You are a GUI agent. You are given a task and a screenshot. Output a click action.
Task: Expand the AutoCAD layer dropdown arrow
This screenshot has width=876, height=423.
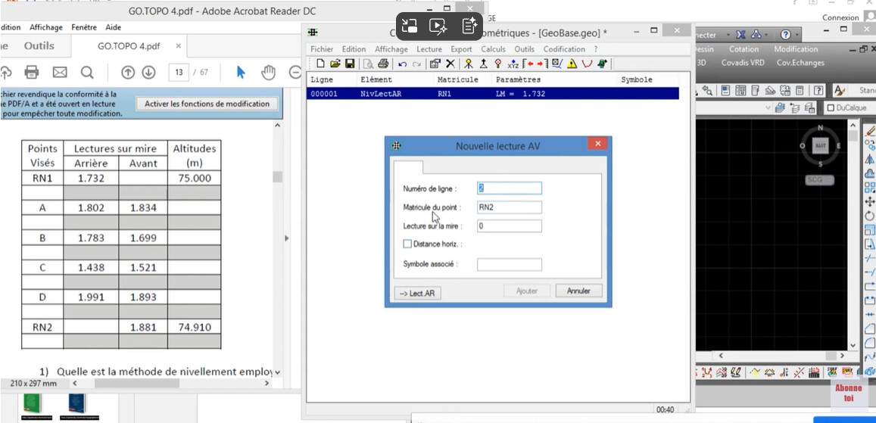[768, 108]
